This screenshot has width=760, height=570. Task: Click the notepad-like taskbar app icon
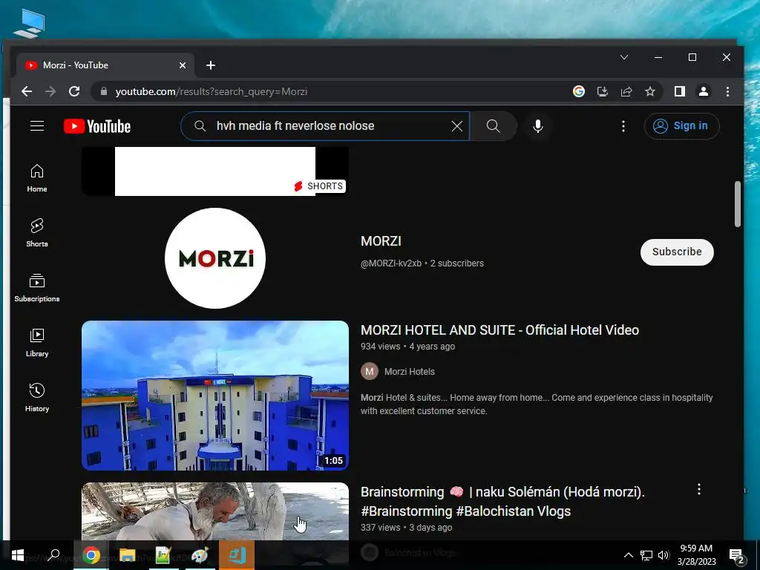coord(163,555)
